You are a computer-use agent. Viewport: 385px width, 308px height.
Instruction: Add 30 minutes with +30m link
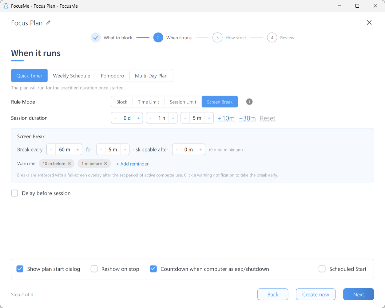(x=247, y=118)
